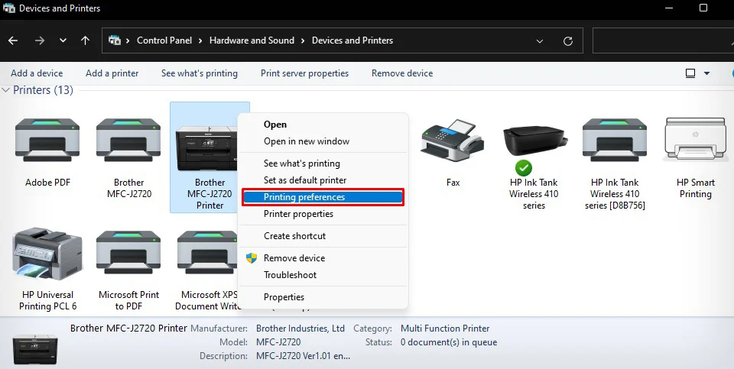Click HP Ink Tank Wireless 410 default printer
This screenshot has height=369, width=734.
pos(534,145)
